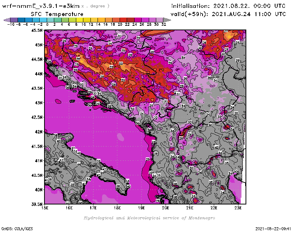299x231 pixels.
Task: Click the 15E longitude axis label
Action: click(x=45, y=208)
